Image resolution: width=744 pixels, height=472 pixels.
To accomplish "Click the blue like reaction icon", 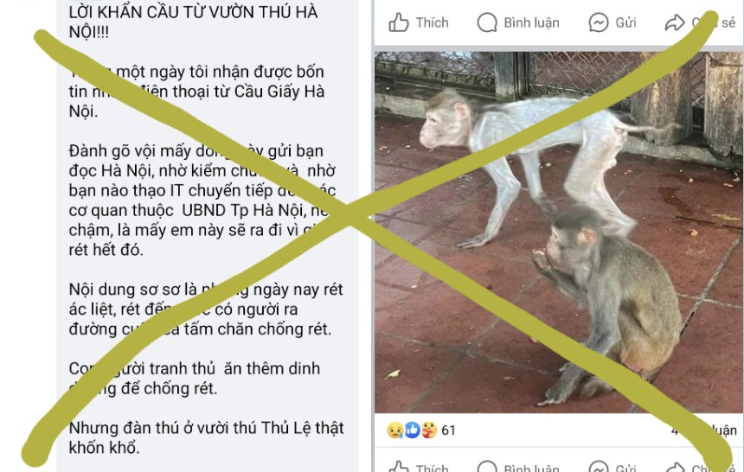I will point(413,431).
